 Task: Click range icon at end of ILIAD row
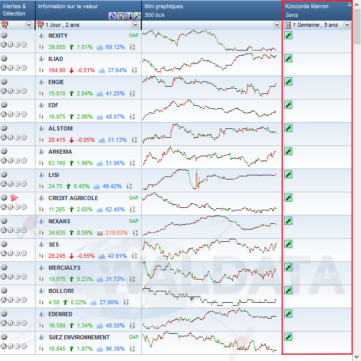click(x=135, y=71)
